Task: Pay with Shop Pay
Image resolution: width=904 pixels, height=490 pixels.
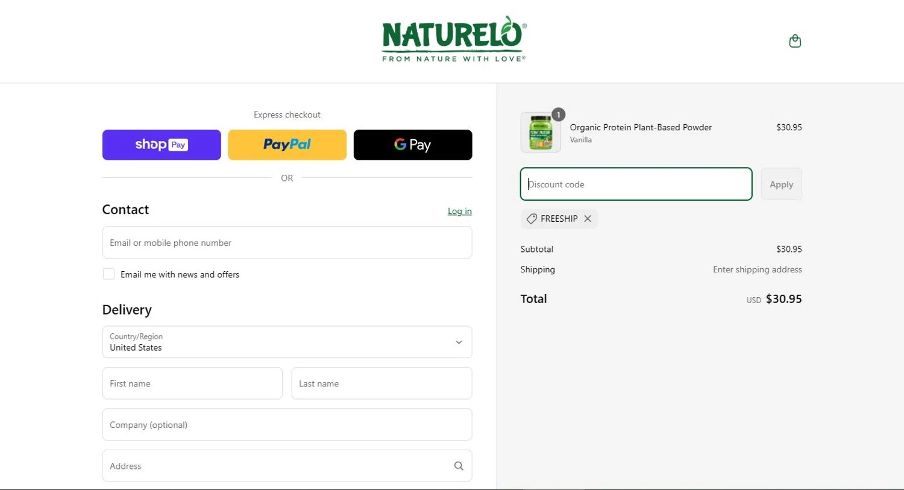Action: point(162,145)
